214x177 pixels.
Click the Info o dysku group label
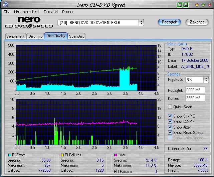(177, 44)
